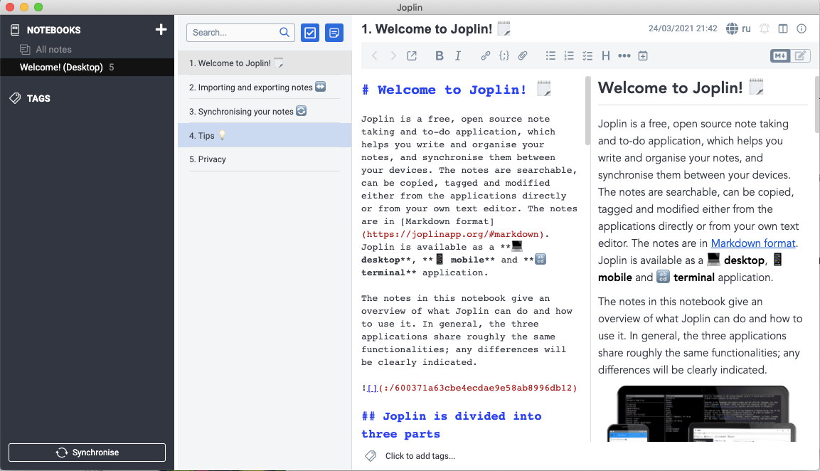
Task: Apply Italic formatting
Action: pyautogui.click(x=458, y=55)
